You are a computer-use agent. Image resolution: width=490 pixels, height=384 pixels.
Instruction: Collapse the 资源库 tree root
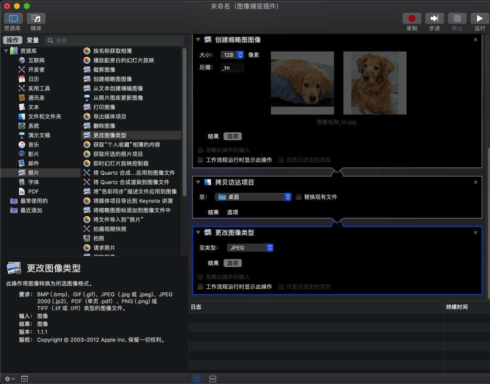6,51
